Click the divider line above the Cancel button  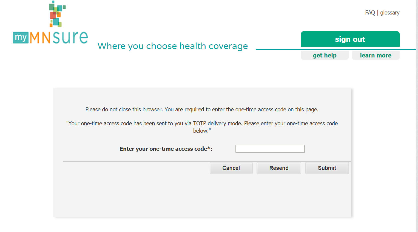[137, 161]
